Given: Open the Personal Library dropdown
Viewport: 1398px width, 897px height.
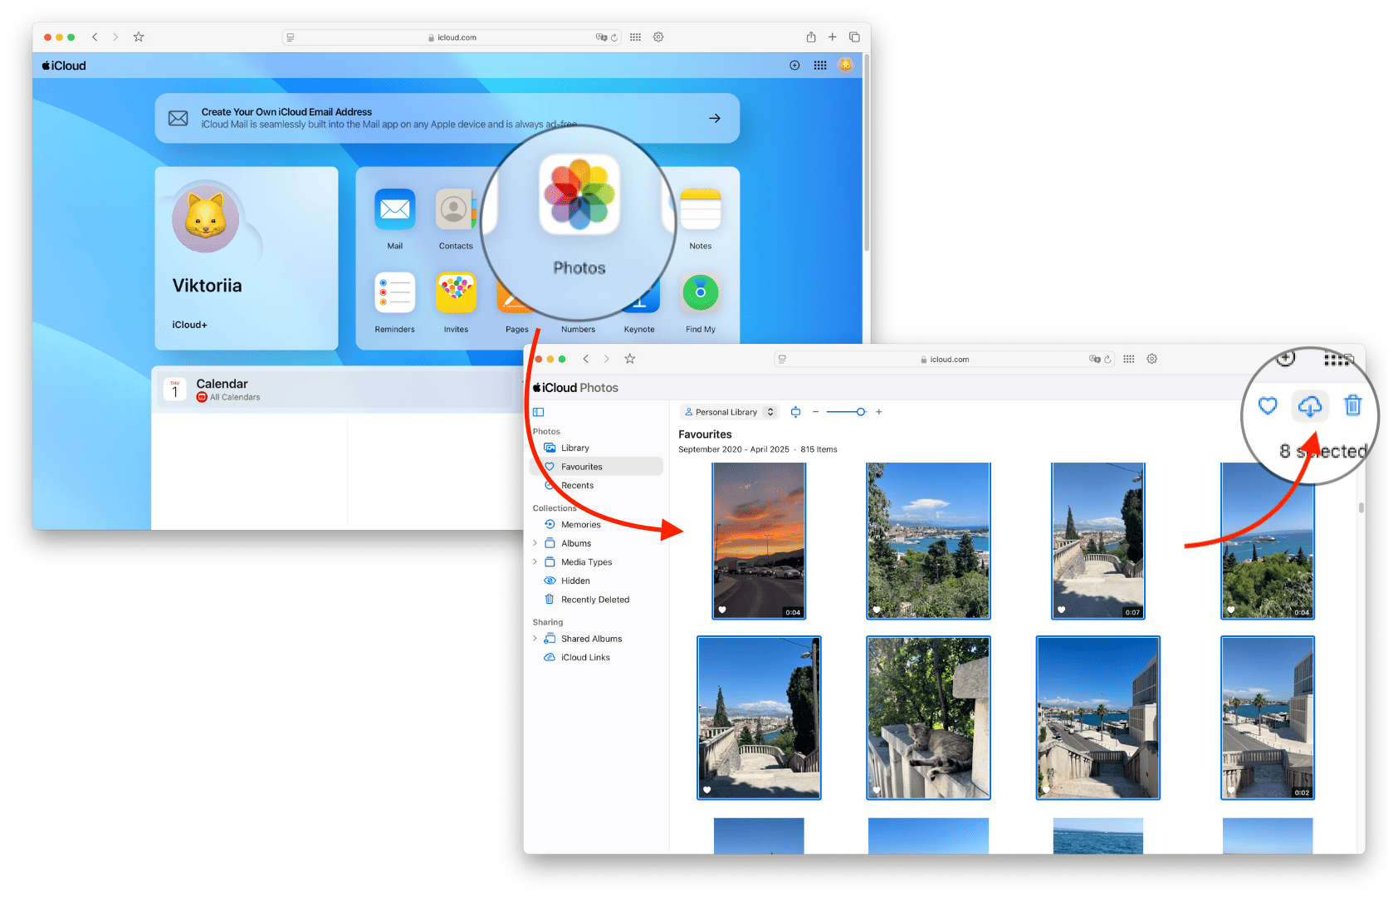Looking at the screenshot, I should [x=729, y=412].
